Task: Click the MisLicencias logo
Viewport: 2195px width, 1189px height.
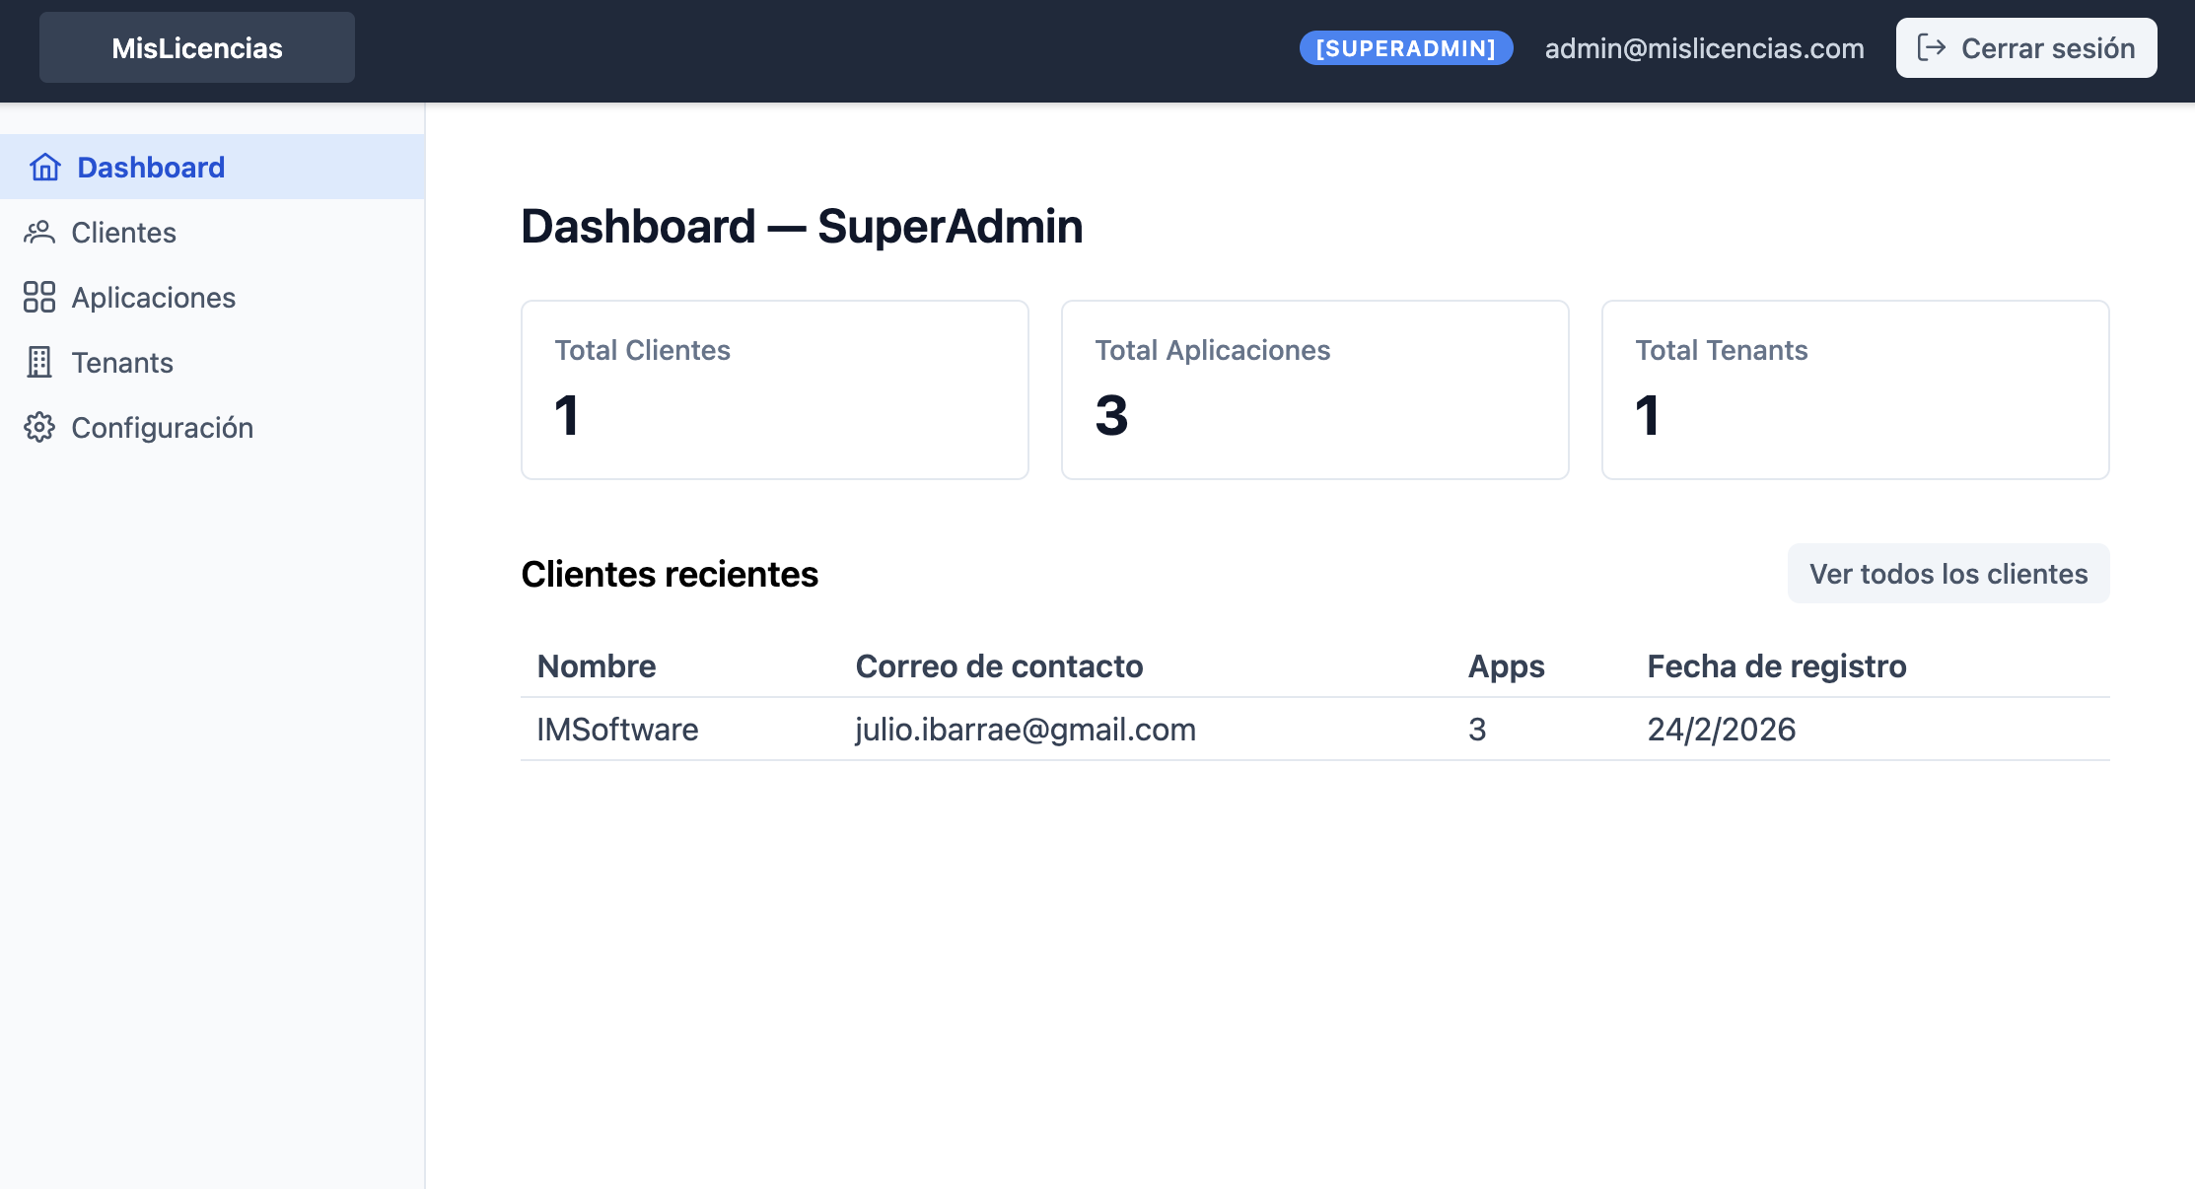Action: click(196, 46)
